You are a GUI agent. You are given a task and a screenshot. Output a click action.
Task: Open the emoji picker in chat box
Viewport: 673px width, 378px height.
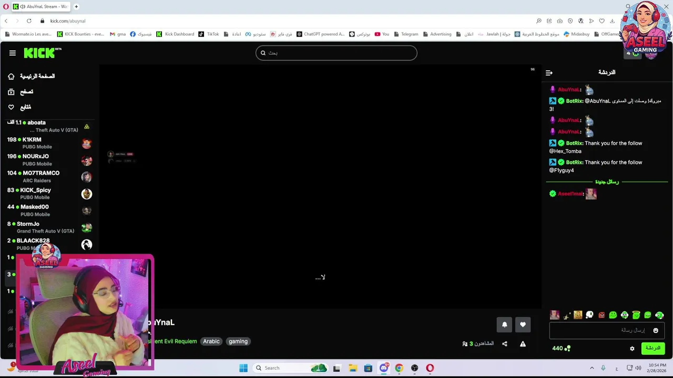coord(655,330)
